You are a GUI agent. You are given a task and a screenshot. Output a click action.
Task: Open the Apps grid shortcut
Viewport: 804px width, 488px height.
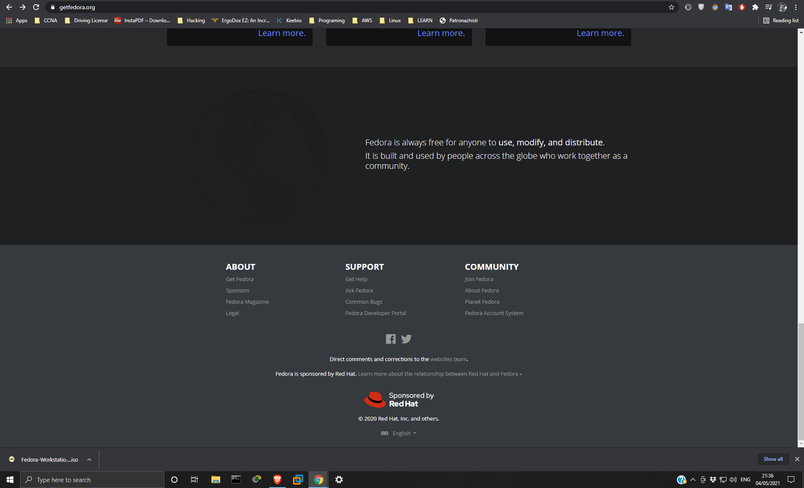coord(17,21)
